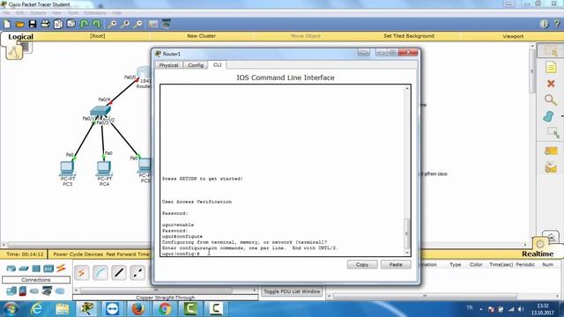Select the Routers device category icon
The image size is (564, 317).
coord(11,268)
